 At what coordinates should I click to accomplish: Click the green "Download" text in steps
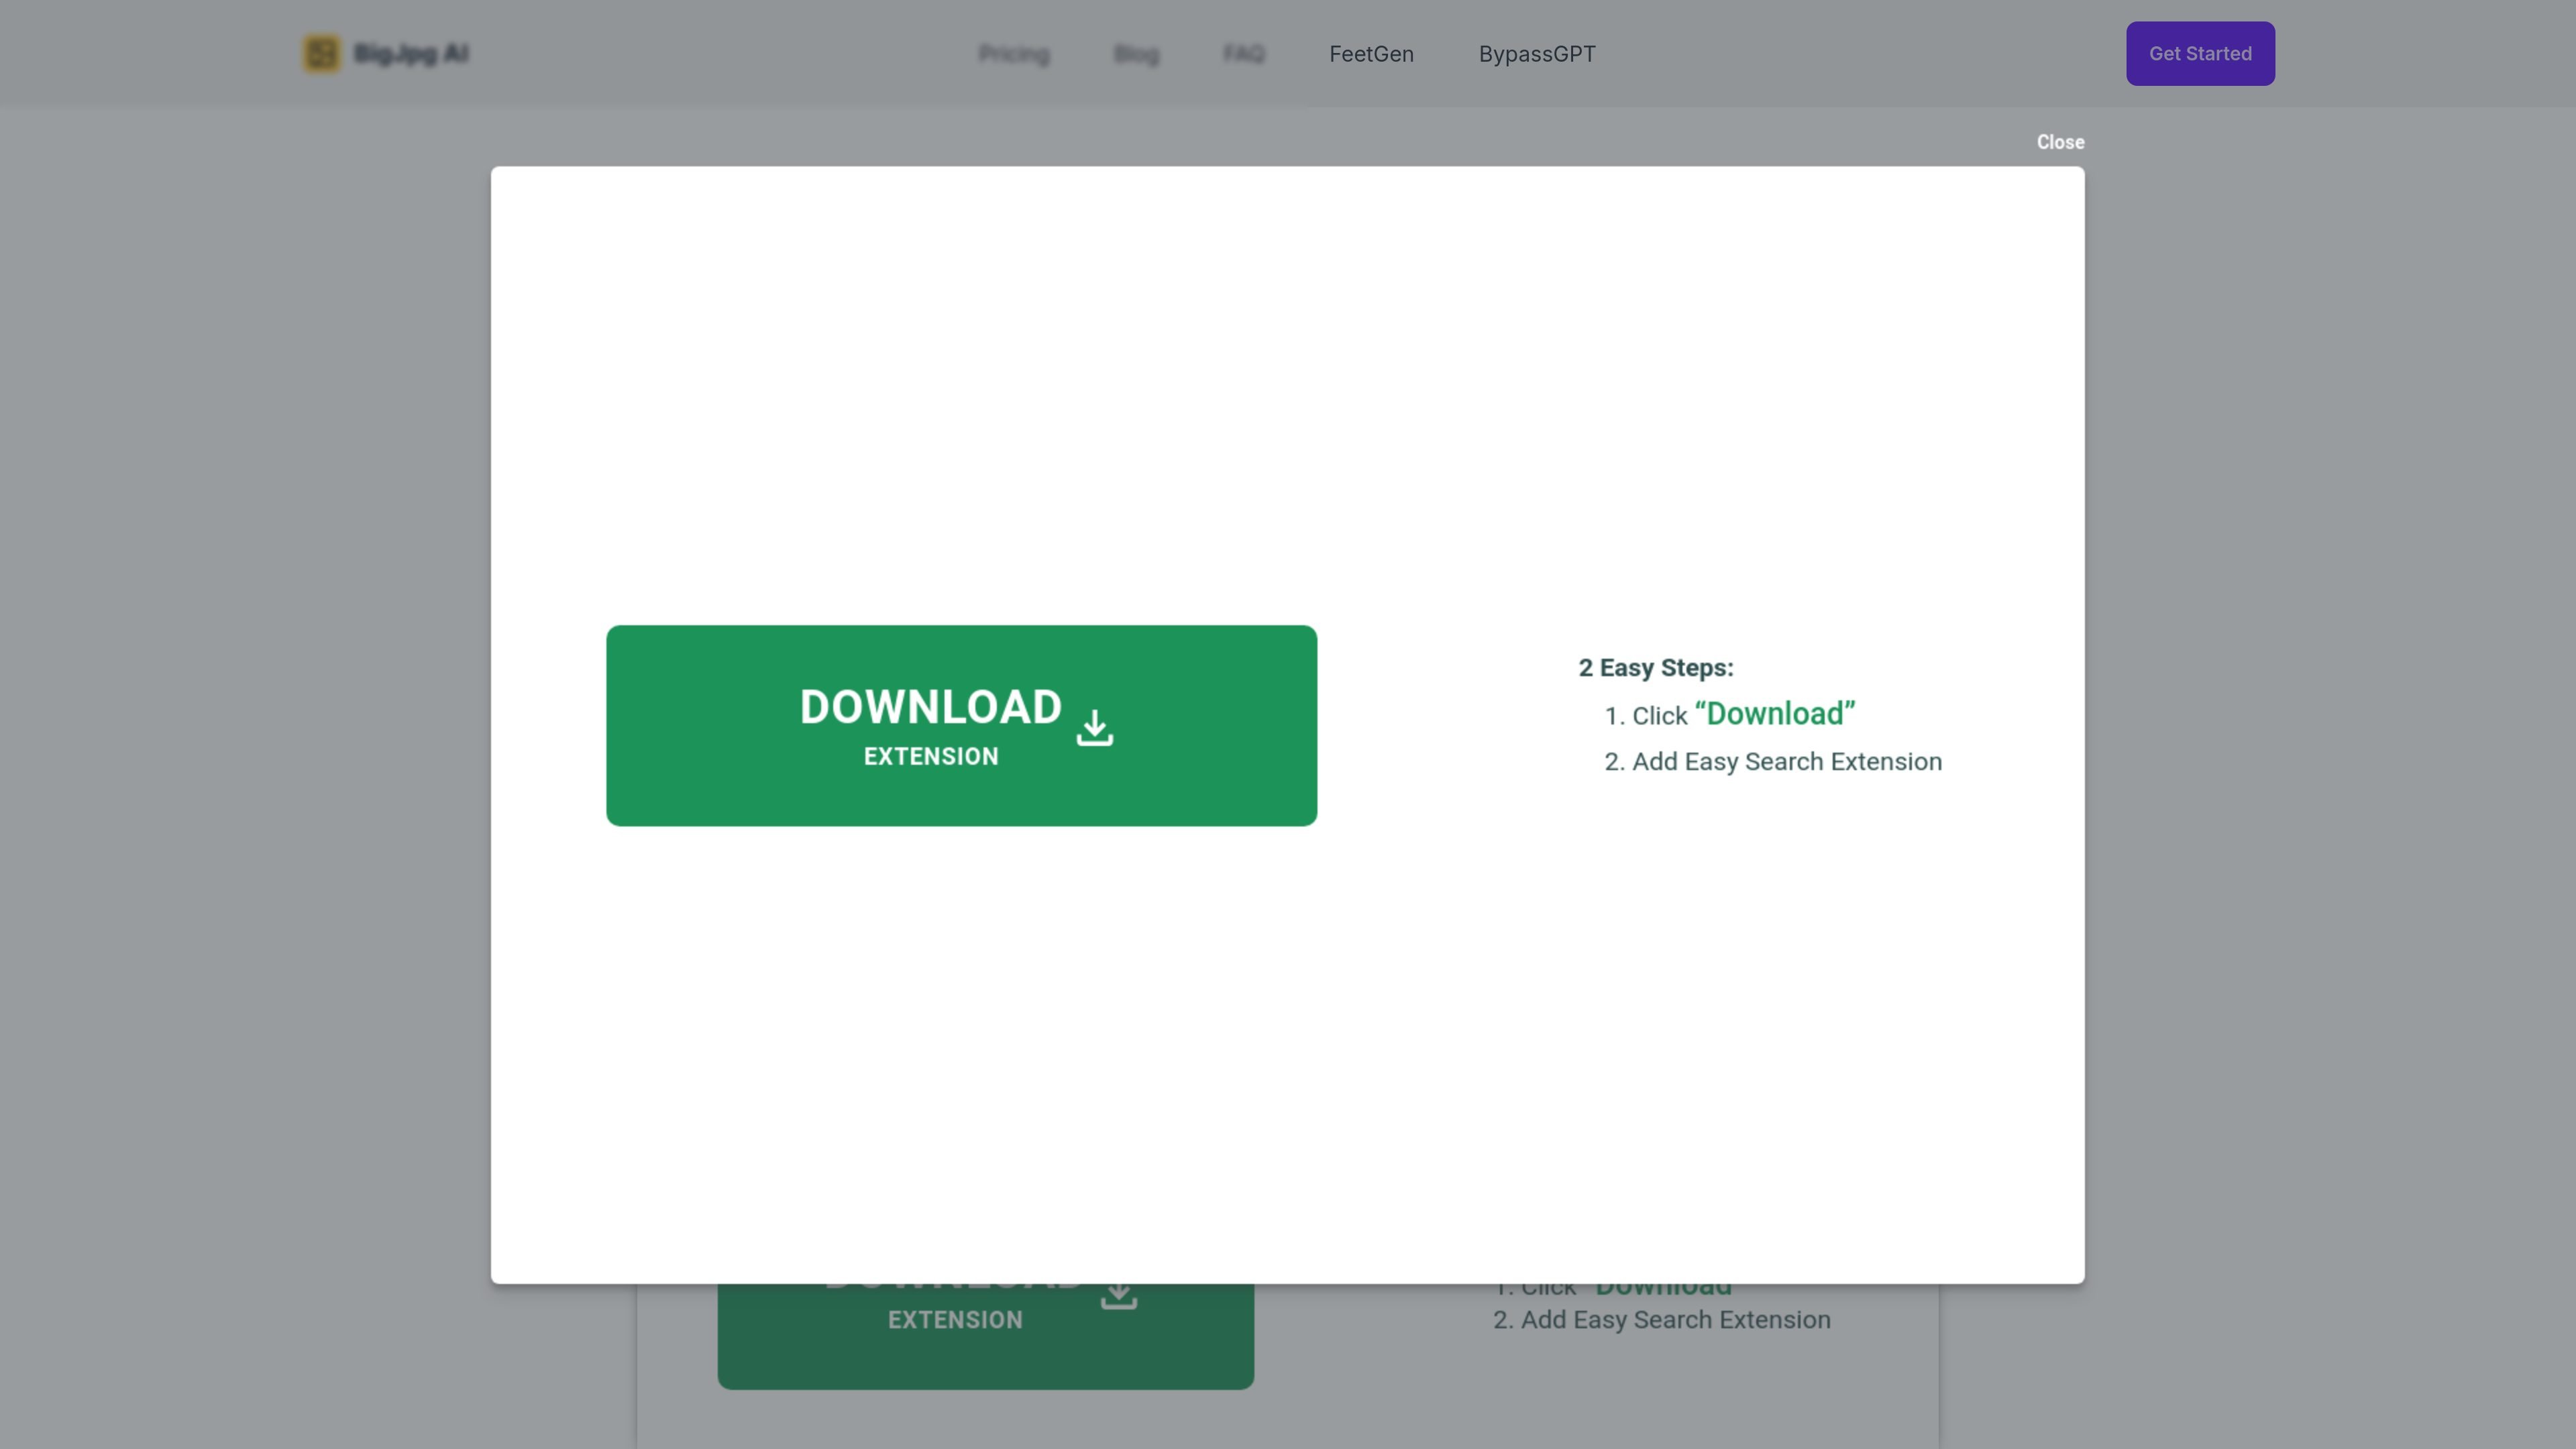1775,714
